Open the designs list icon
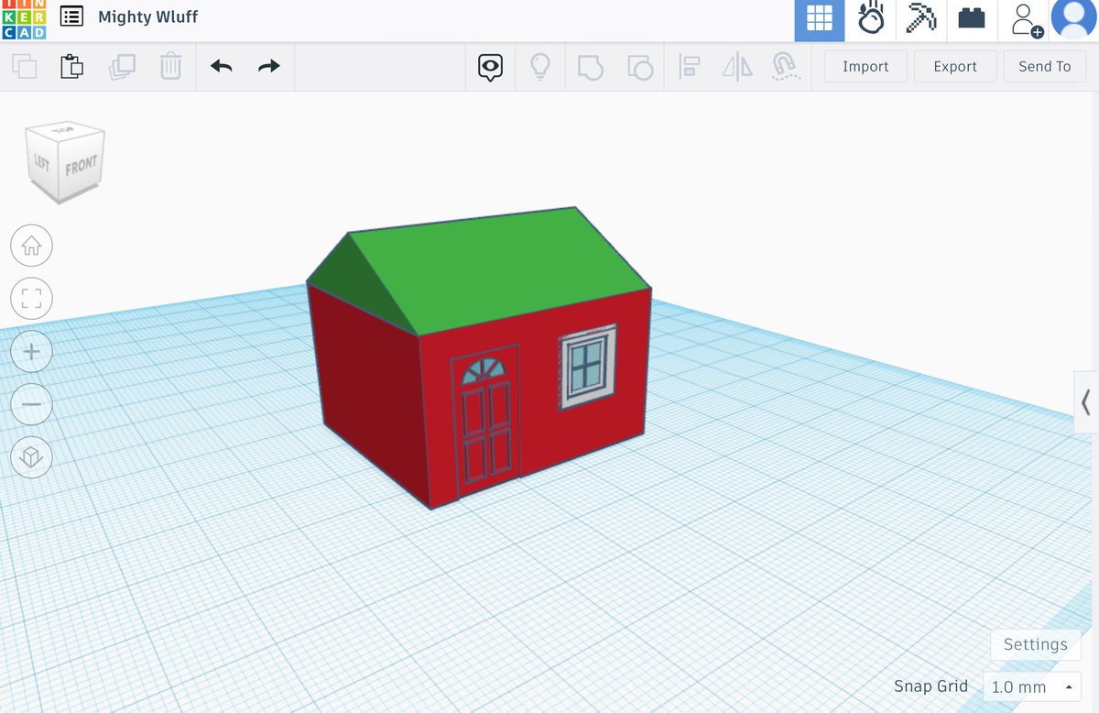This screenshot has width=1099, height=713. (x=71, y=16)
